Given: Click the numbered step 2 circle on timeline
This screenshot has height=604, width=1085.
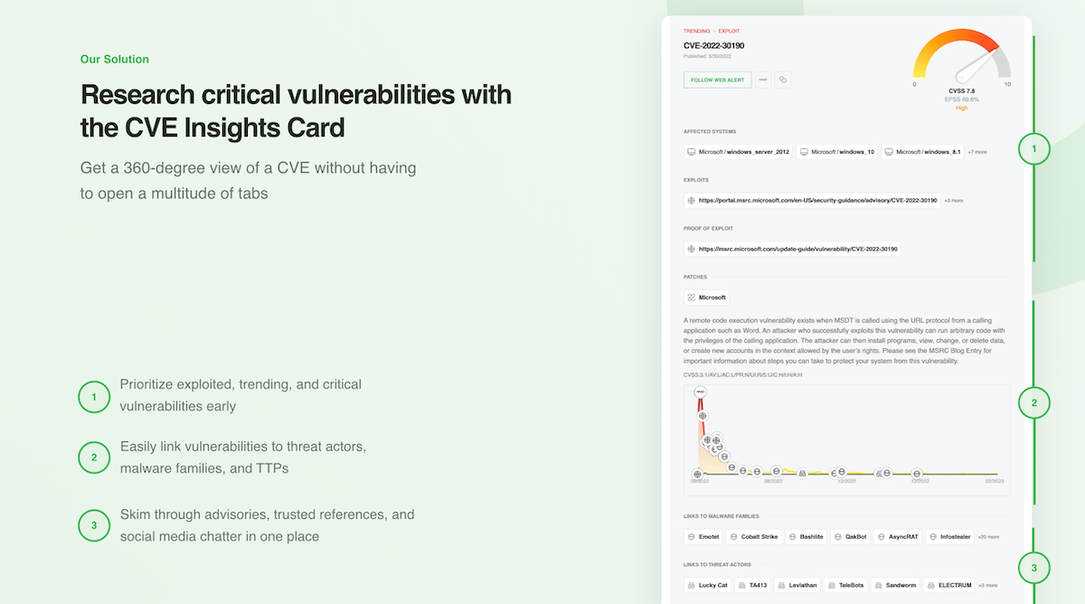Looking at the screenshot, I should [x=1033, y=403].
